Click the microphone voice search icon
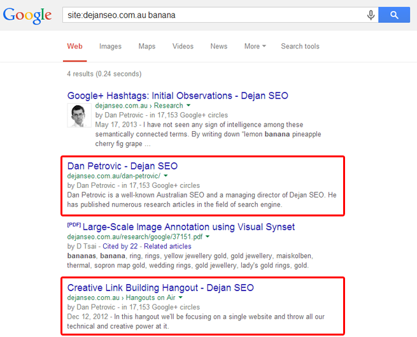Image resolution: width=417 pixels, height=337 pixels. [x=371, y=15]
